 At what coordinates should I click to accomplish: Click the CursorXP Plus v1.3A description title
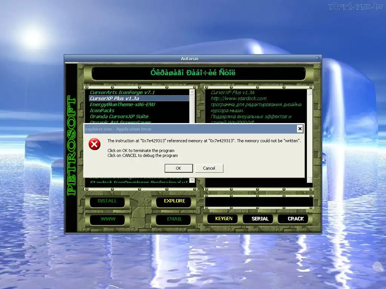[232, 93]
